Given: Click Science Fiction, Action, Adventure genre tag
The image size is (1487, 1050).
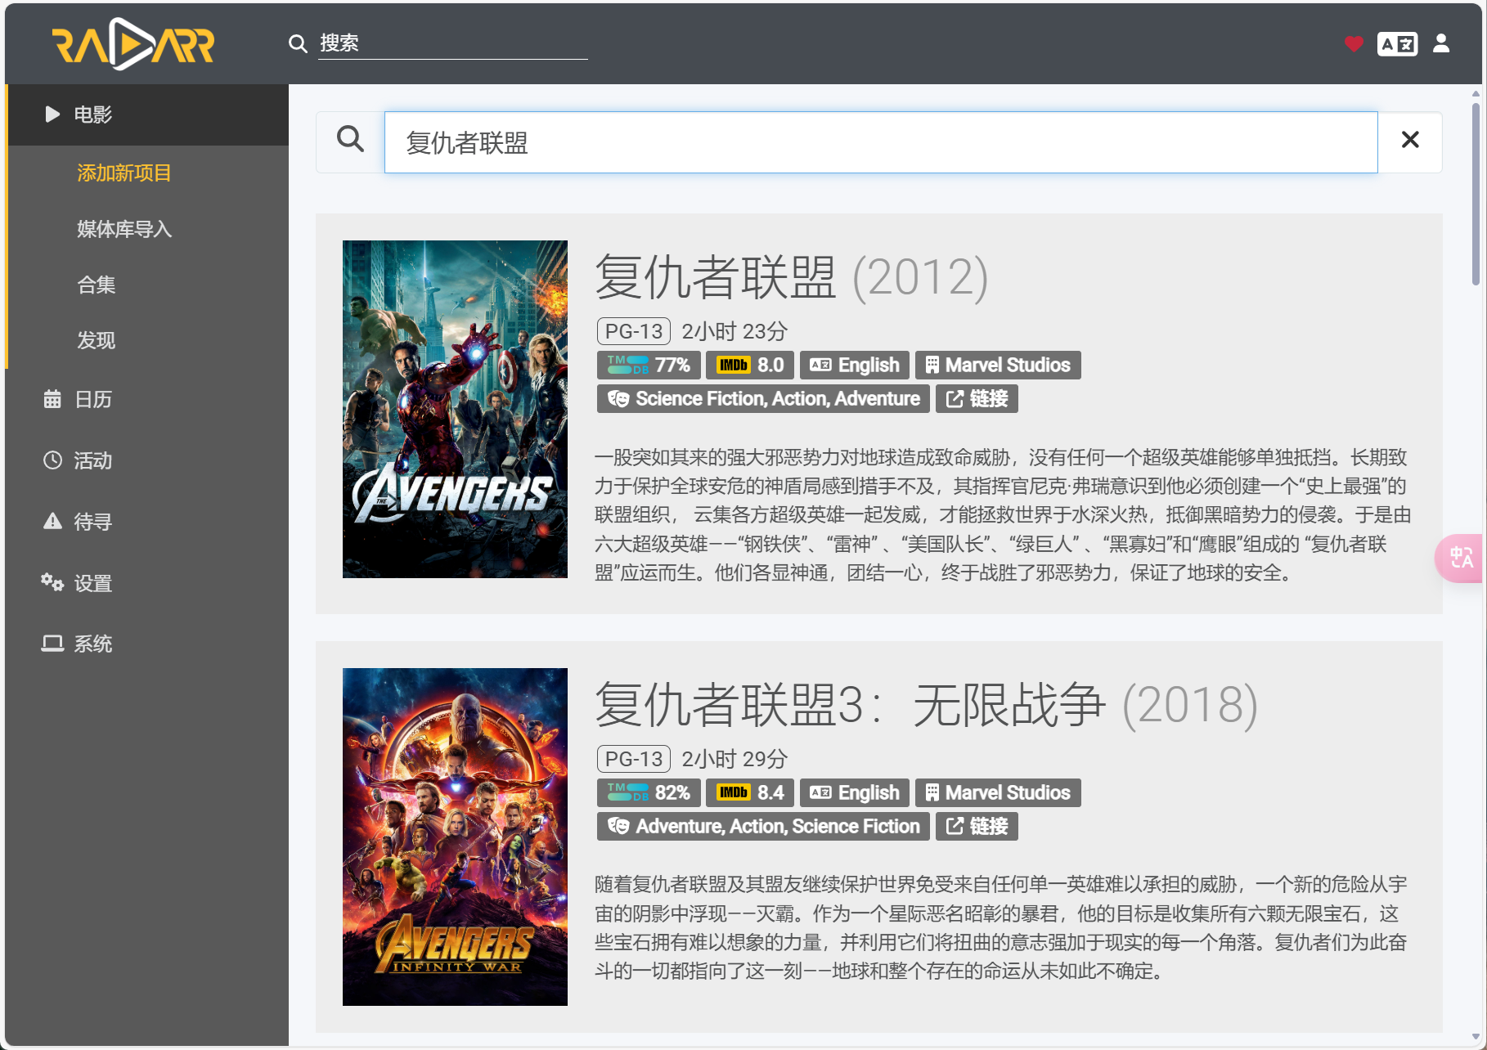Looking at the screenshot, I should coord(763,398).
